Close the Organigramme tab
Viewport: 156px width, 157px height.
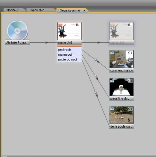(x=84, y=11)
